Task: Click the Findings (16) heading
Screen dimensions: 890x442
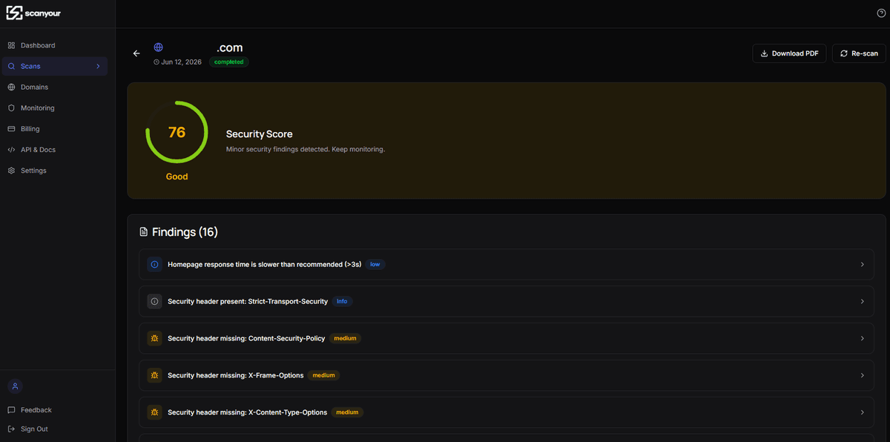Action: click(x=185, y=232)
